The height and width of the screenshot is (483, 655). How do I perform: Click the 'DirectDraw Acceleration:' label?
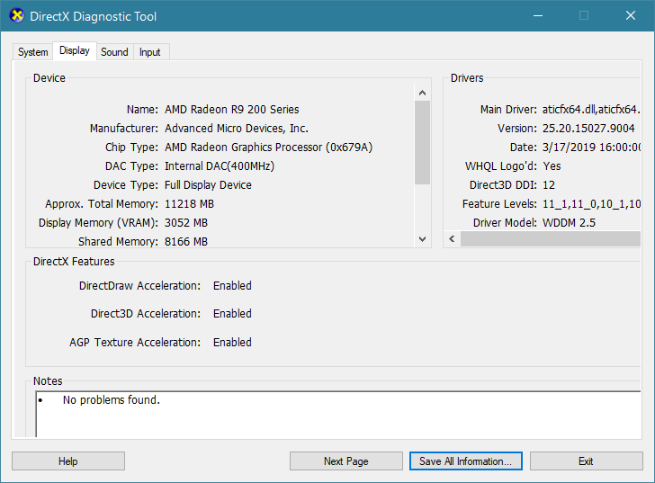[x=139, y=286]
